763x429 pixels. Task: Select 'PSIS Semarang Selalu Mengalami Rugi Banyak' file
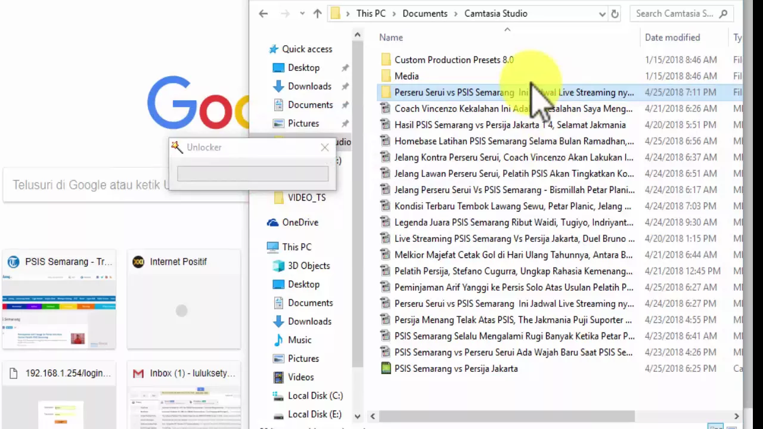[x=514, y=336]
